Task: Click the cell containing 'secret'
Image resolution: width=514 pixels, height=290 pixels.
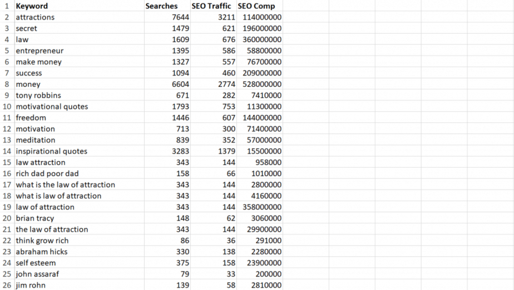Action: [80, 28]
